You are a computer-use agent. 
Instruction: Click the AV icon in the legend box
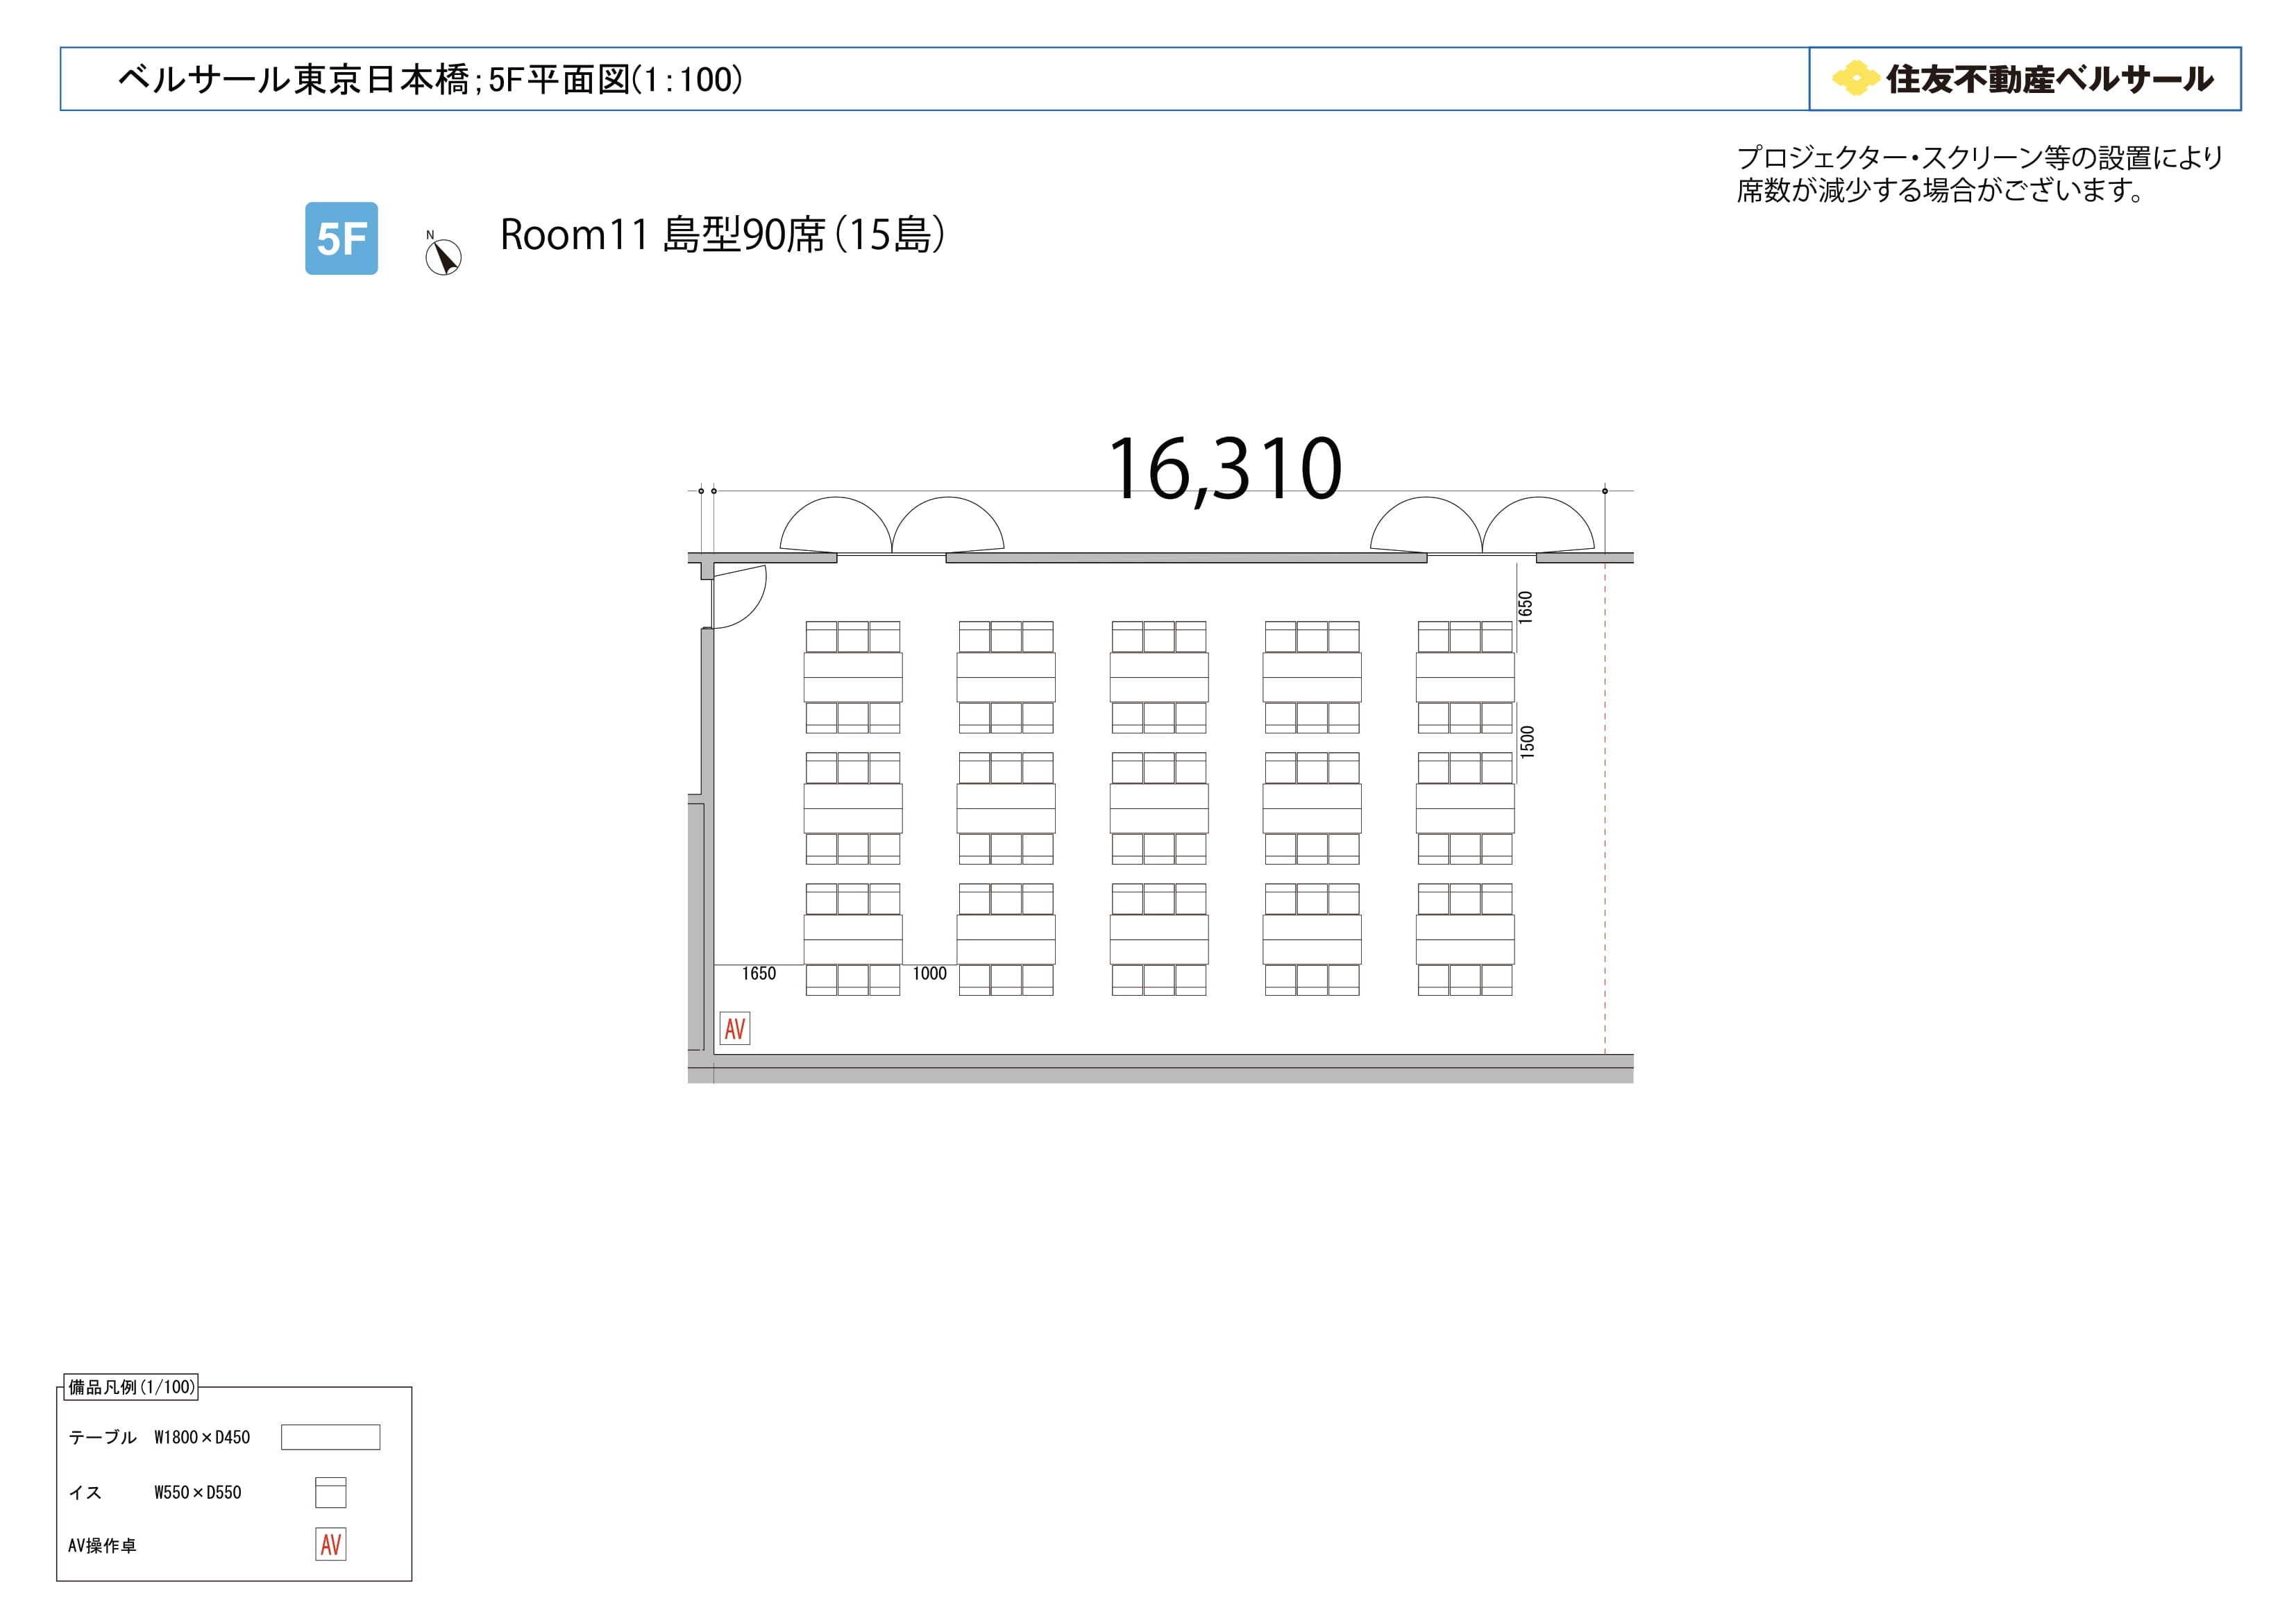pyautogui.click(x=331, y=1544)
